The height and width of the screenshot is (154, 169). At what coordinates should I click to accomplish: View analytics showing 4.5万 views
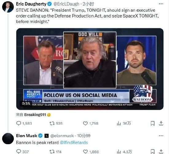pos(124,152)
